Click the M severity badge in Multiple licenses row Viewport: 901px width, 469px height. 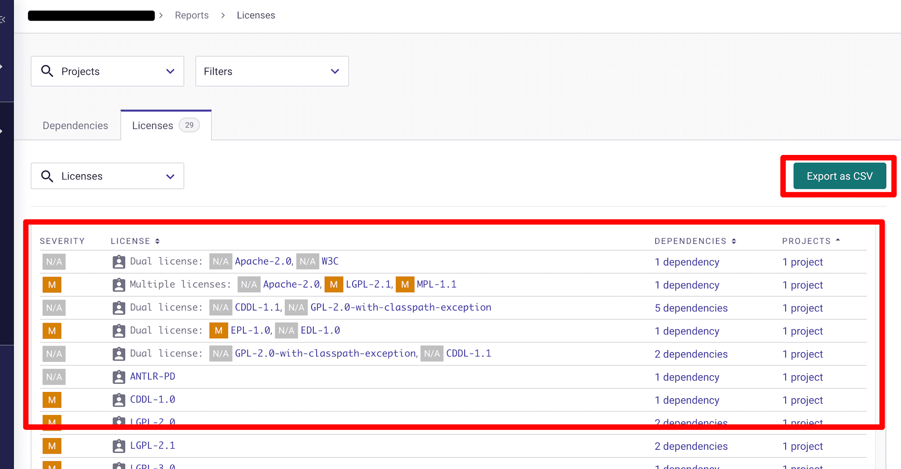point(52,285)
